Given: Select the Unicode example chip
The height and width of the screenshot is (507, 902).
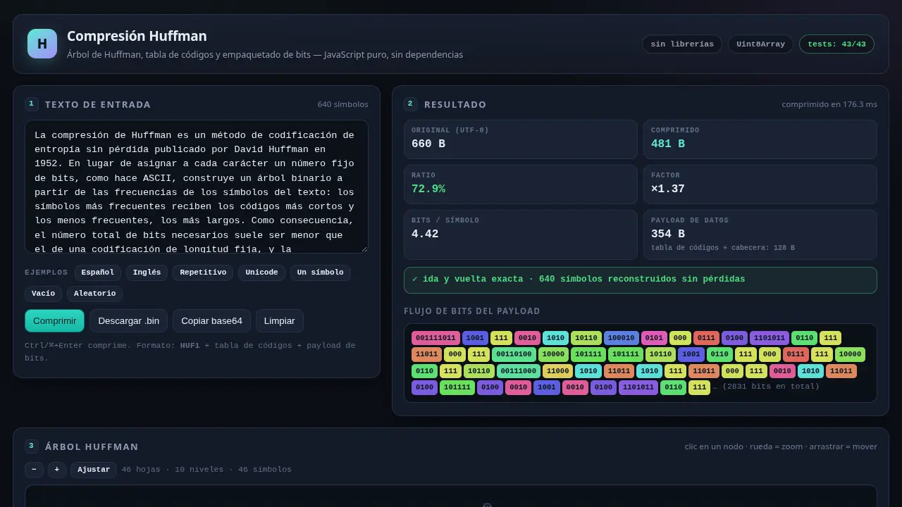Looking at the screenshot, I should tap(261, 273).
